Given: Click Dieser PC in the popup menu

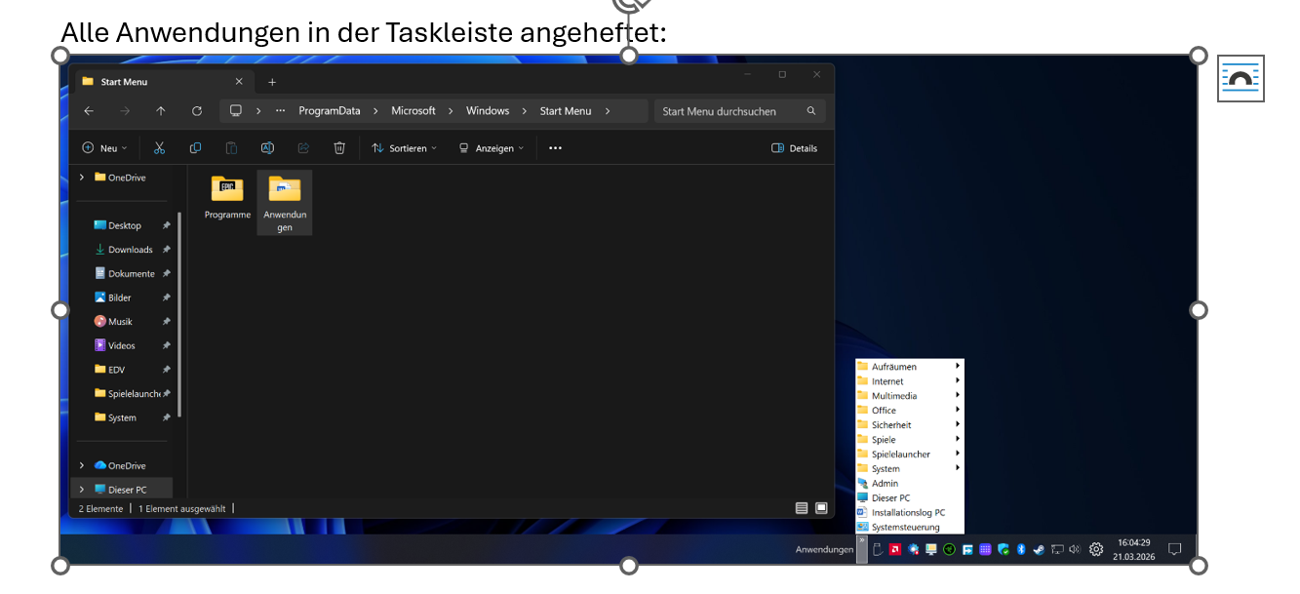Looking at the screenshot, I should (x=909, y=497).
